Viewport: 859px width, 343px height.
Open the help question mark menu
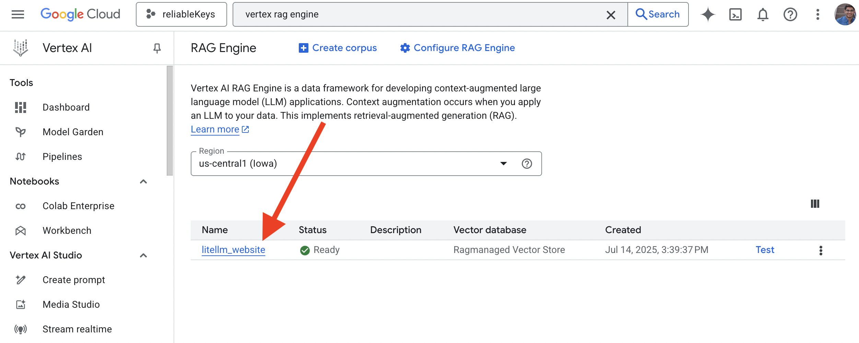[x=790, y=14]
